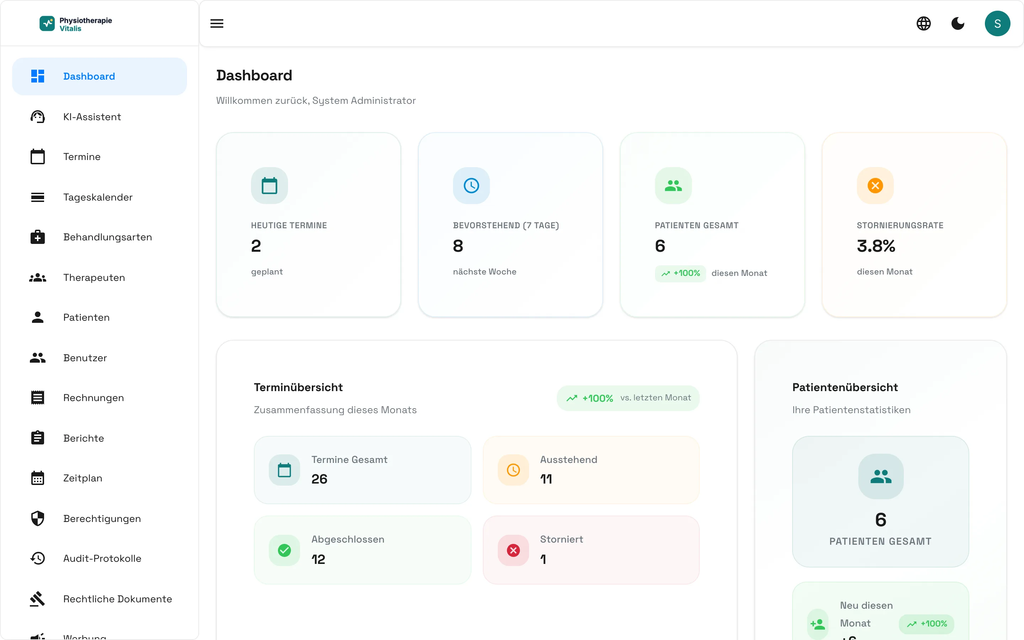
Task: Open Berechtigungen page
Action: (x=100, y=518)
